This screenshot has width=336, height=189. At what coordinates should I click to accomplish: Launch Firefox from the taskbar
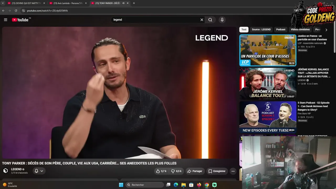tap(199, 185)
